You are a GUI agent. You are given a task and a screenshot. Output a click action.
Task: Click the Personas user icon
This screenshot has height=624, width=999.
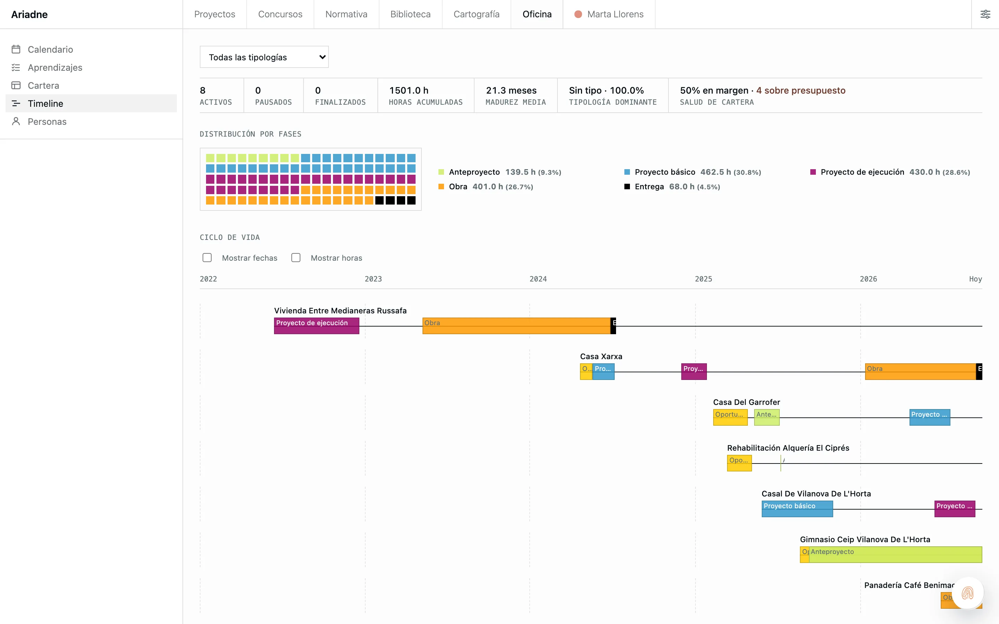pyautogui.click(x=16, y=121)
